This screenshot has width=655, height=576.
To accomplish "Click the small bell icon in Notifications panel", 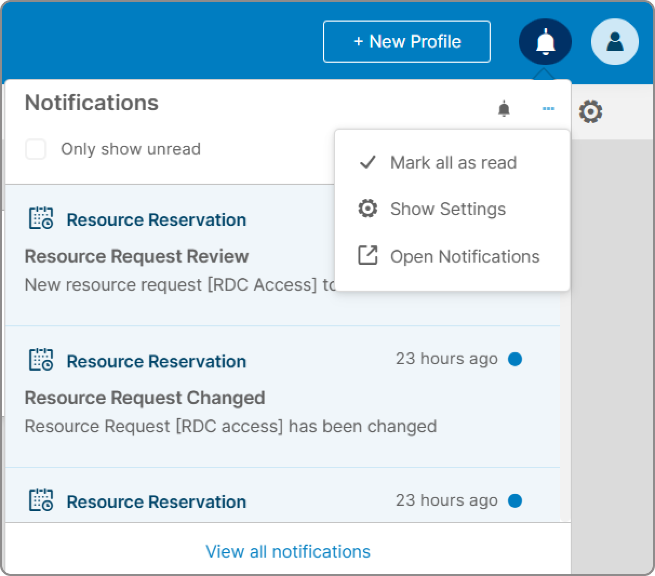I will (x=504, y=109).
